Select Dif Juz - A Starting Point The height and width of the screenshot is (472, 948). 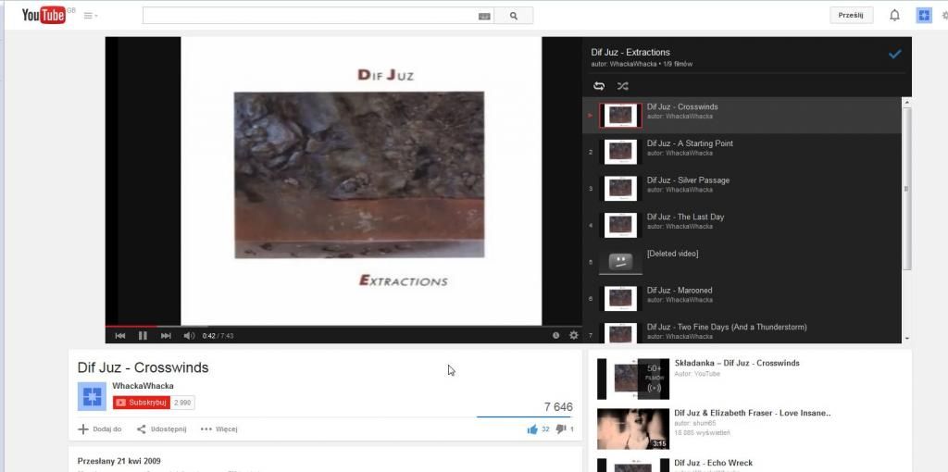point(742,152)
